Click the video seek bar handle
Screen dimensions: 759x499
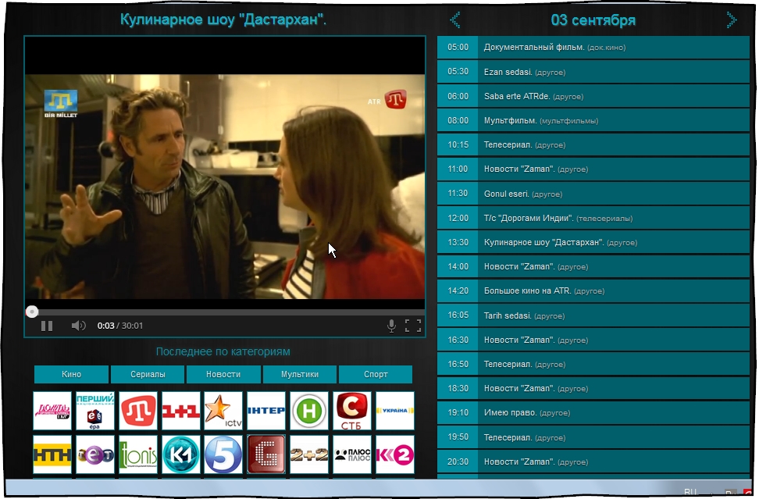coord(32,312)
